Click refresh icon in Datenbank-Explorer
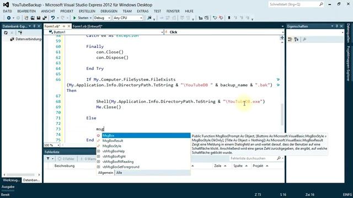Screen dimensions: 353x198 tap(6, 33)
